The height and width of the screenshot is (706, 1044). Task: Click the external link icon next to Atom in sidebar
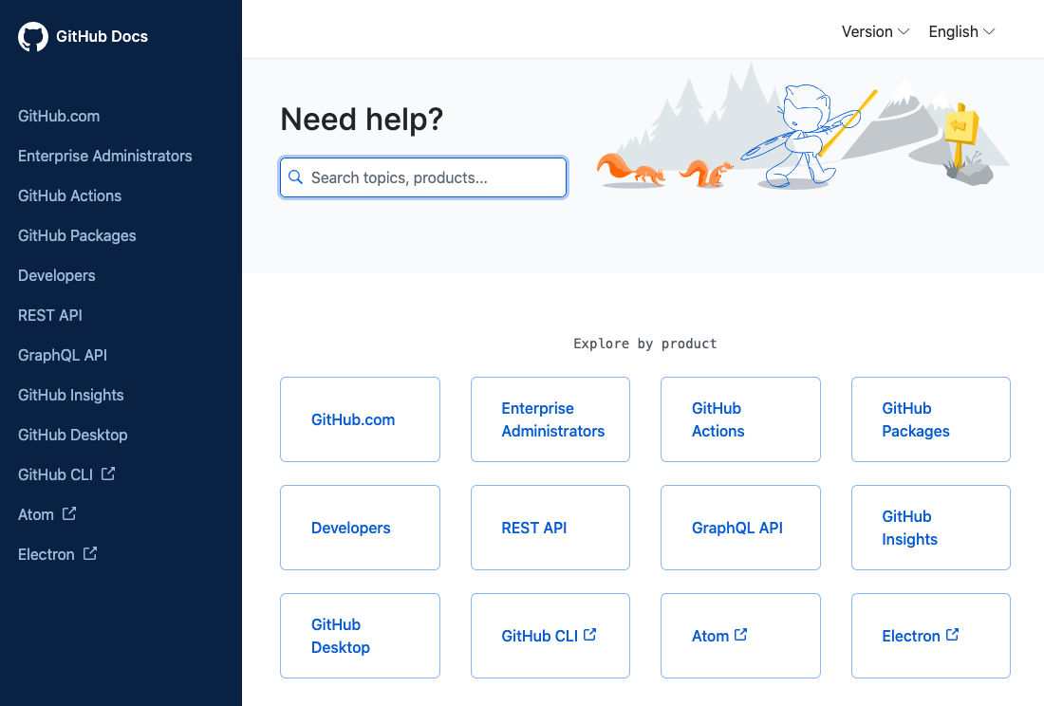click(x=69, y=513)
